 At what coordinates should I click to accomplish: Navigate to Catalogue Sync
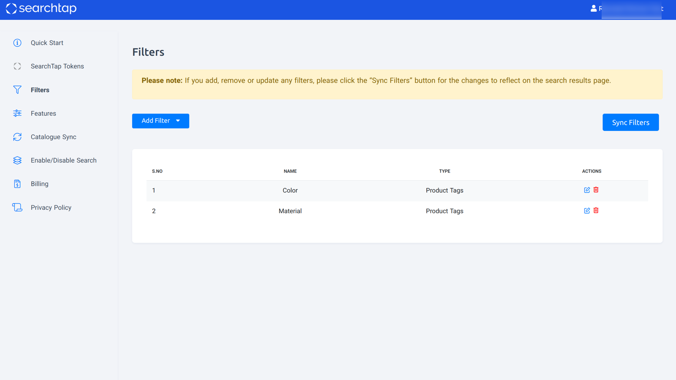[x=54, y=137]
